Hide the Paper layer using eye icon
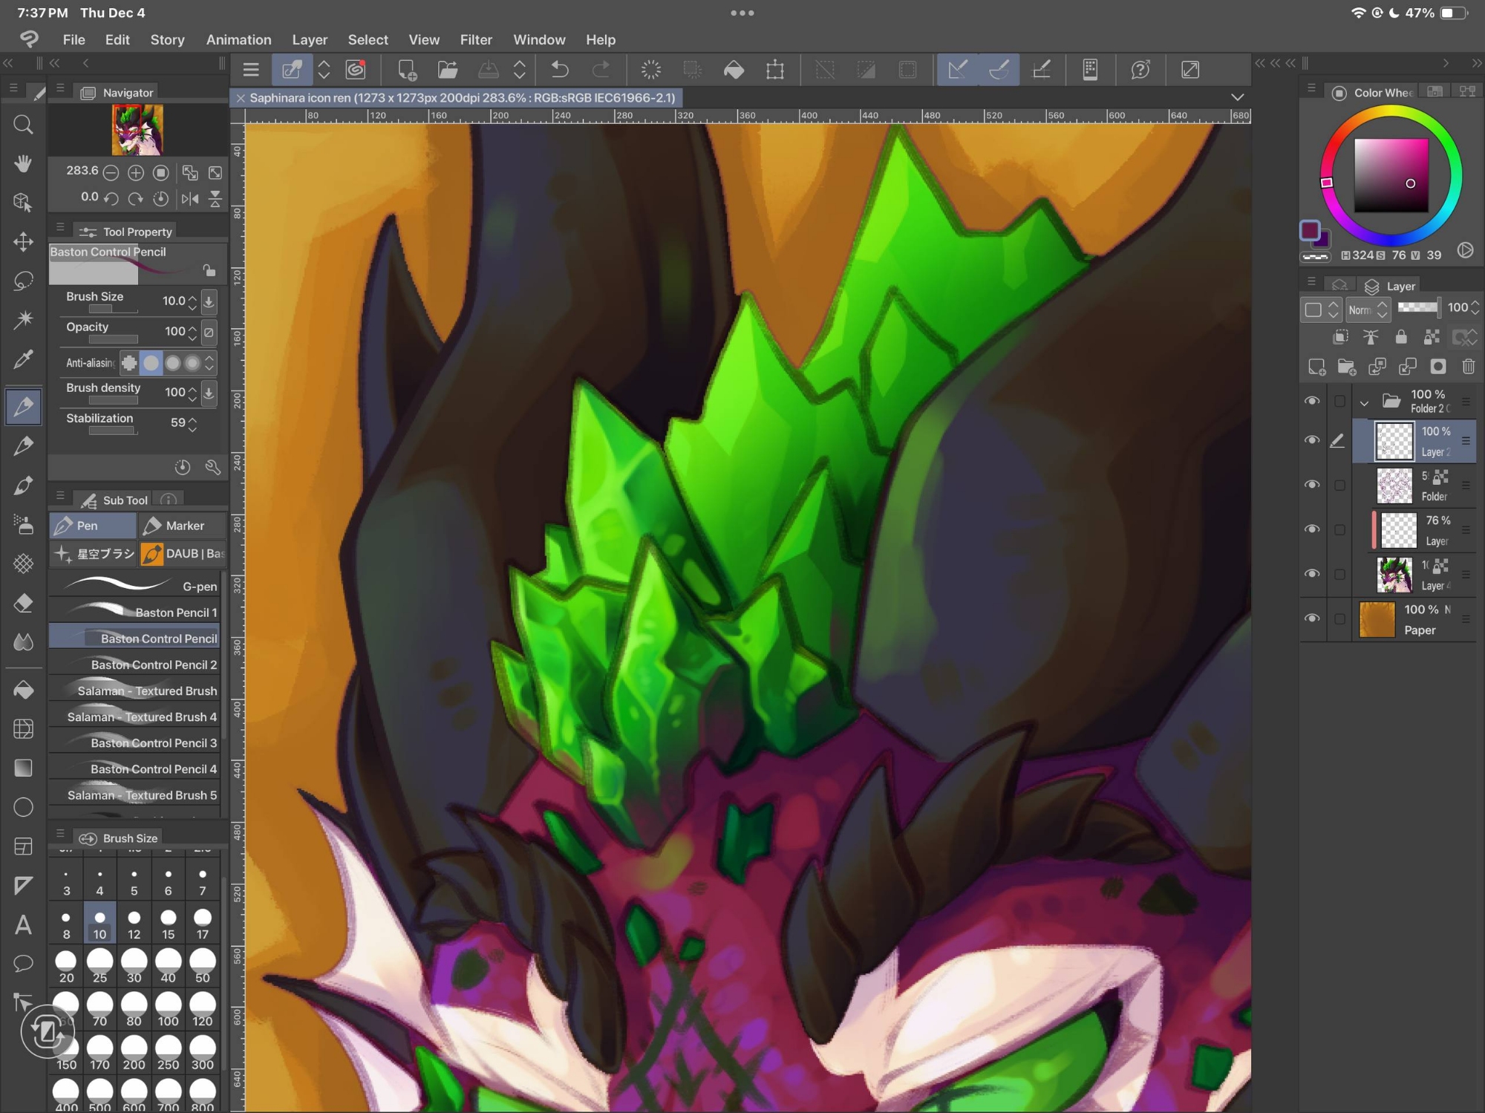Screen dimensions: 1485x1113 (1312, 618)
